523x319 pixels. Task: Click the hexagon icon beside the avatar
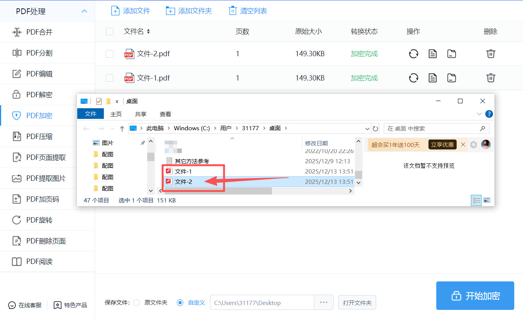pyautogui.click(x=474, y=144)
